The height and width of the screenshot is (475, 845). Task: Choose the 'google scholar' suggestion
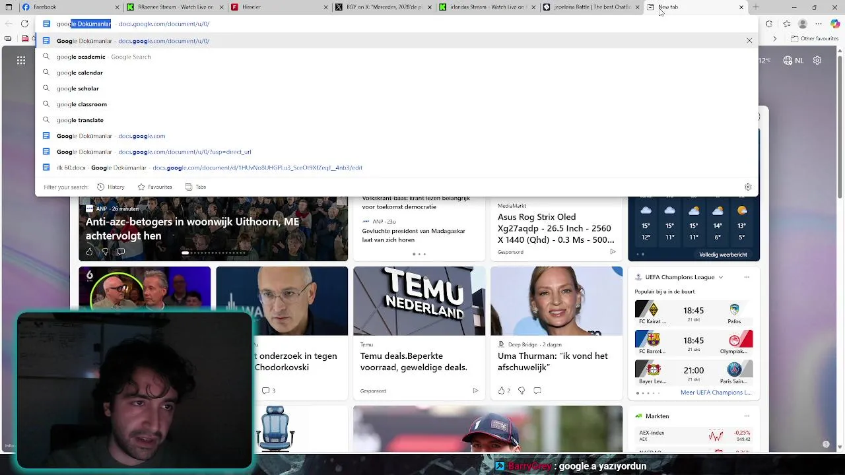click(x=396, y=88)
